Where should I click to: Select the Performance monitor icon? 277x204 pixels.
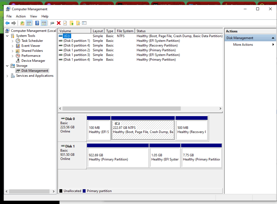[18, 56]
